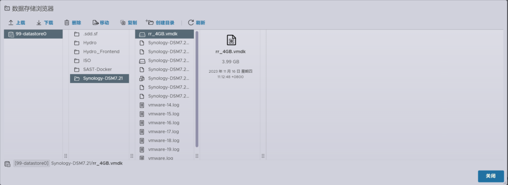Select the vmware.log file at list bottom
The height and width of the screenshot is (185, 508).
pyautogui.click(x=165, y=158)
